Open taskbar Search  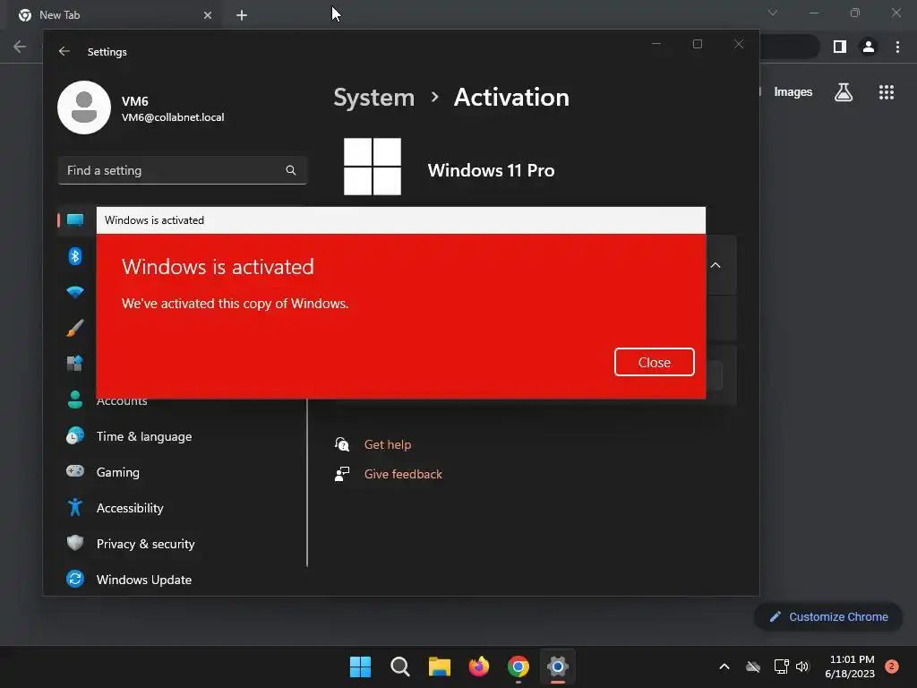click(x=400, y=666)
